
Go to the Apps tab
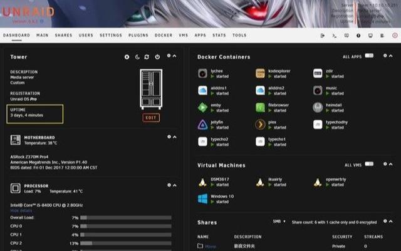click(x=200, y=35)
